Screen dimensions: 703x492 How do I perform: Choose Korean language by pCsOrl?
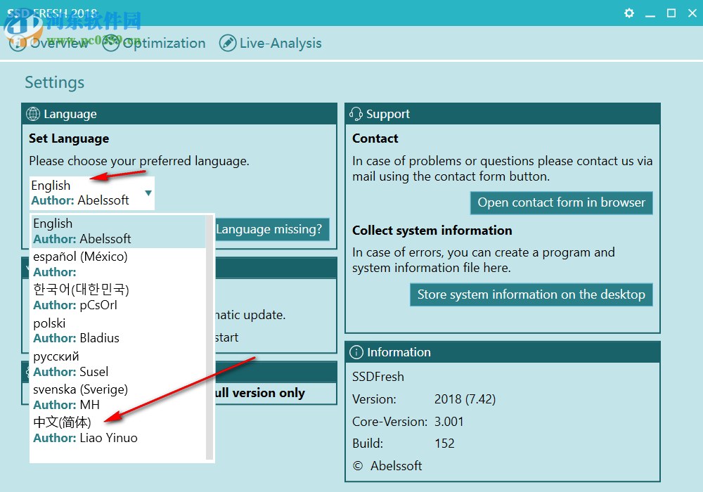coord(119,297)
